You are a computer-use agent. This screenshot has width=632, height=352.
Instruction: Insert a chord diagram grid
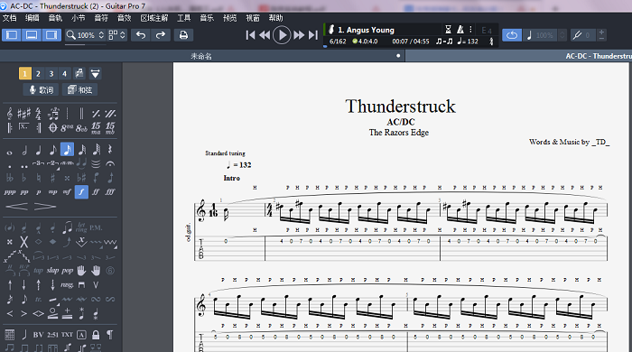click(10, 334)
